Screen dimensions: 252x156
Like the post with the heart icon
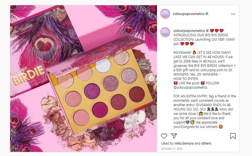click(x=164, y=136)
